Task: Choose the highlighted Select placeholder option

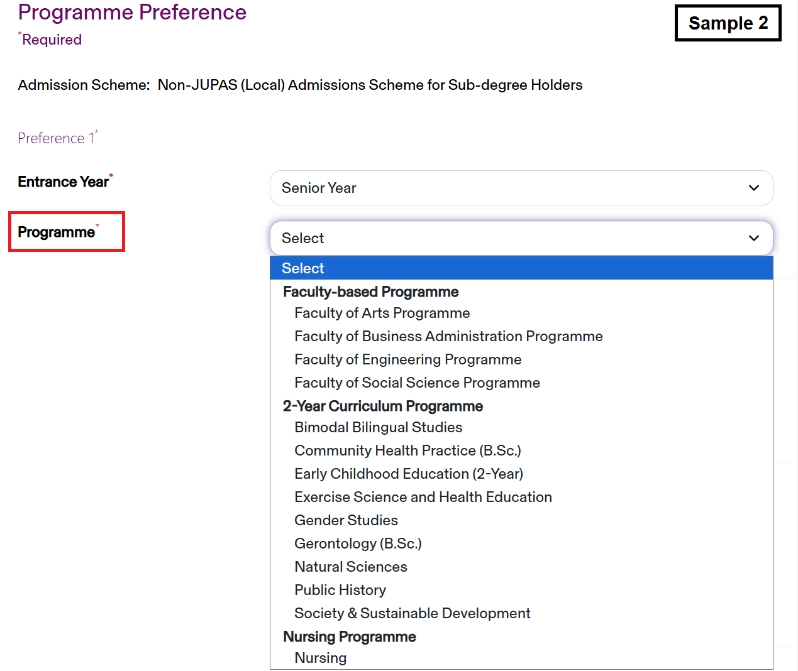Action: point(521,268)
